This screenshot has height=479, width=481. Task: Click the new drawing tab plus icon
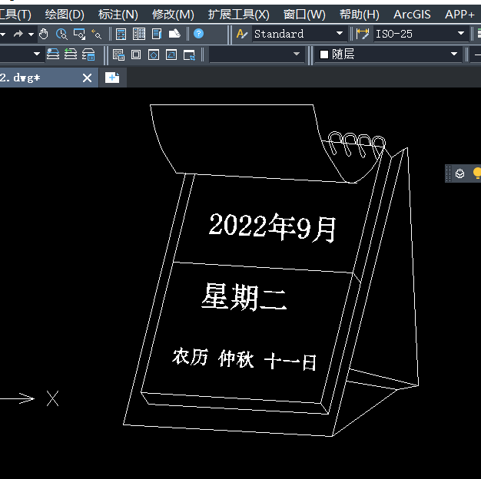point(112,78)
